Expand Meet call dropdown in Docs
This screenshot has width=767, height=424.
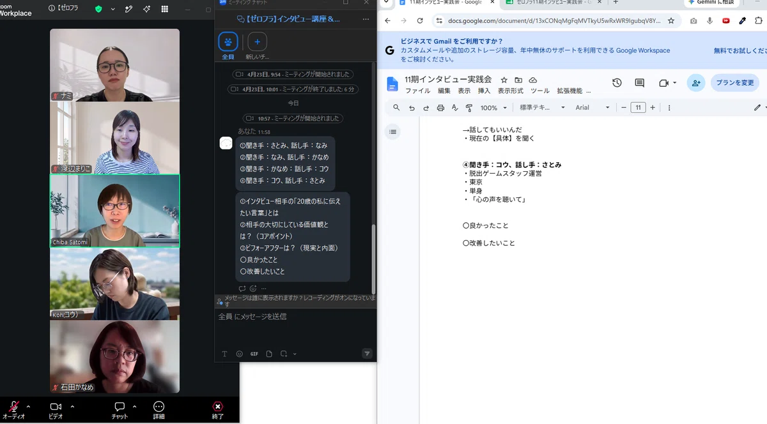674,83
